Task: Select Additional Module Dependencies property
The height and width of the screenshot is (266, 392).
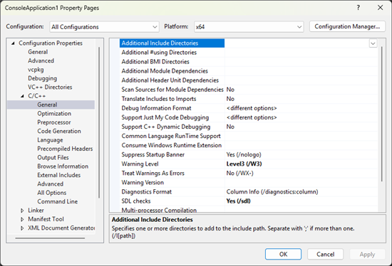Action: (x=172, y=71)
